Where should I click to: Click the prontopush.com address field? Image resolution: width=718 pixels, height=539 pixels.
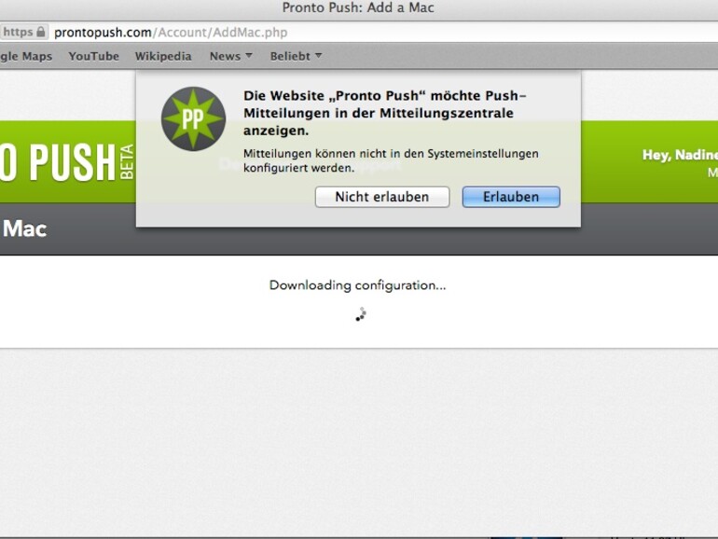[171, 32]
